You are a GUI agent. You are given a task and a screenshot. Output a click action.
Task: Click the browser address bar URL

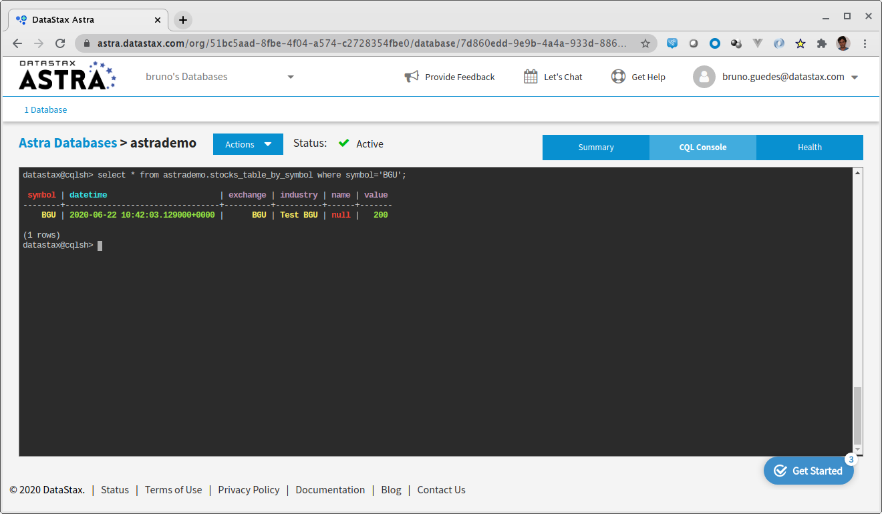(361, 43)
